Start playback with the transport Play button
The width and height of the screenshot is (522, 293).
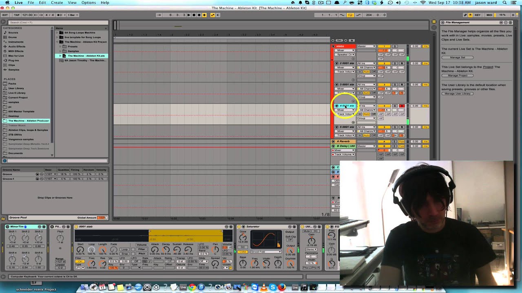[188, 15]
